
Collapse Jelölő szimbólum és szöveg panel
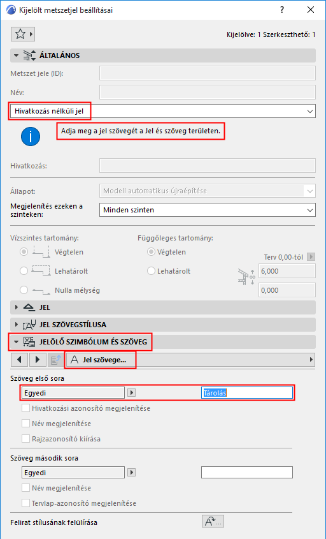(x=16, y=342)
